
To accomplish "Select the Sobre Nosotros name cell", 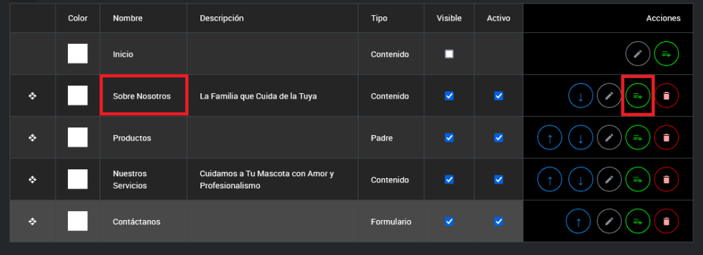I will [143, 96].
